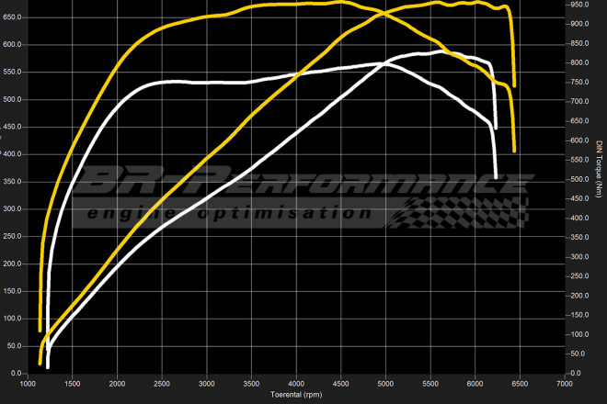This screenshot has height=404, width=607.
Task: Click the BR-Performance watermark logo text
Action: 303,184
